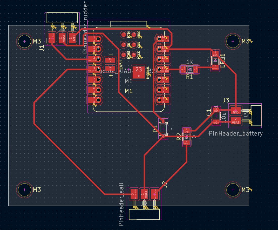This screenshot has height=230, width=278.
Task: Click XIAO module pad 14 on right row
Action: point(163,38)
